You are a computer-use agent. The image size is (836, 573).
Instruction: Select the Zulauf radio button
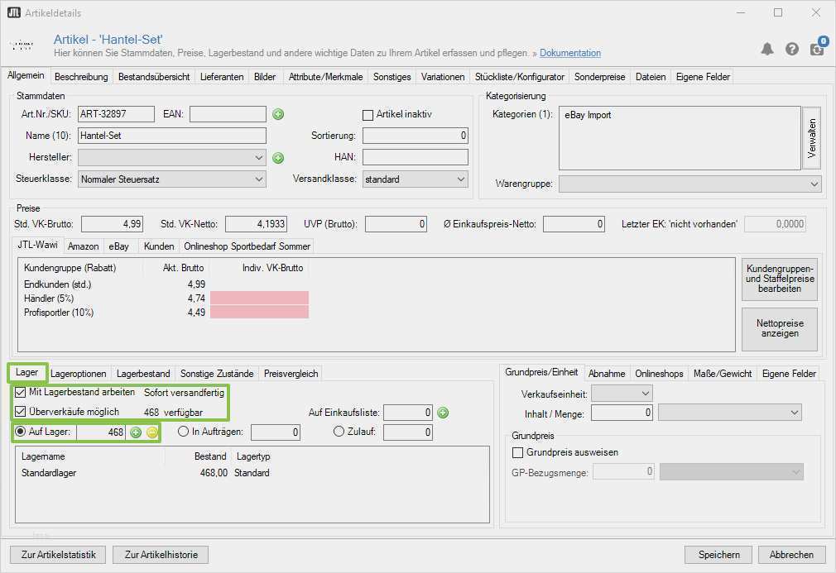339,432
